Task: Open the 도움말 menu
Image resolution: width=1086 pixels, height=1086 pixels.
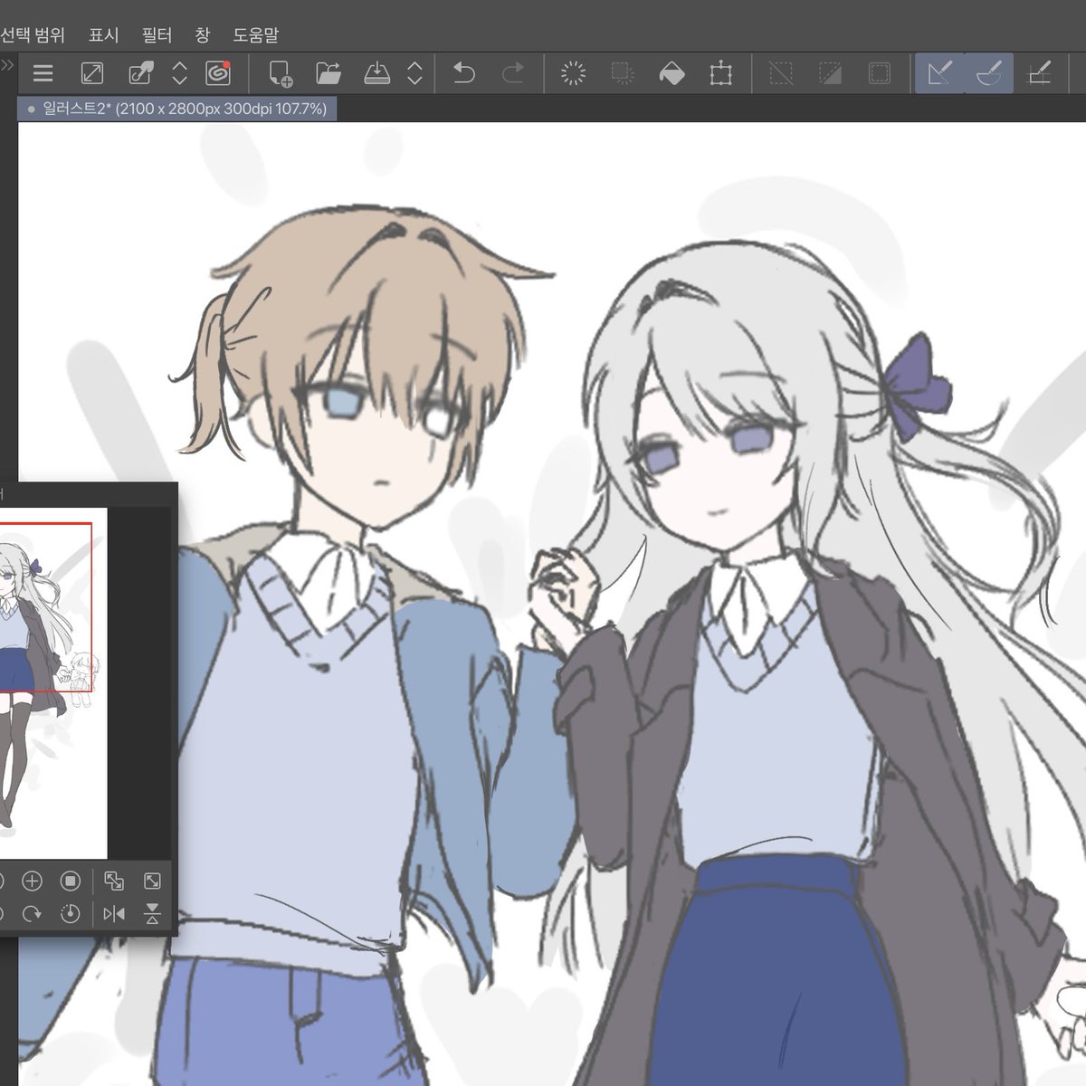Action: pyautogui.click(x=256, y=35)
